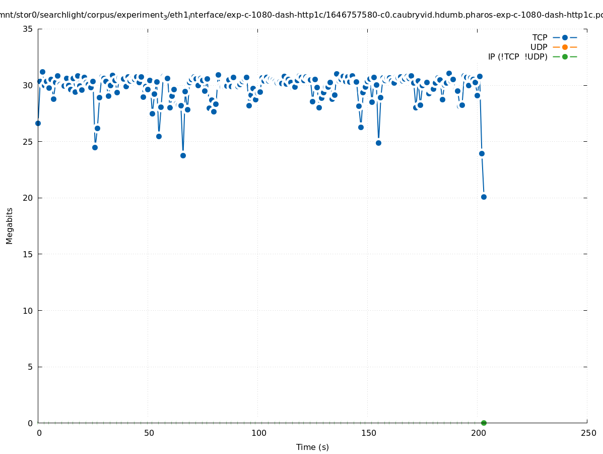Click the final TCP data point near 20 Megabits
The height and width of the screenshot is (454, 603).
(x=484, y=197)
